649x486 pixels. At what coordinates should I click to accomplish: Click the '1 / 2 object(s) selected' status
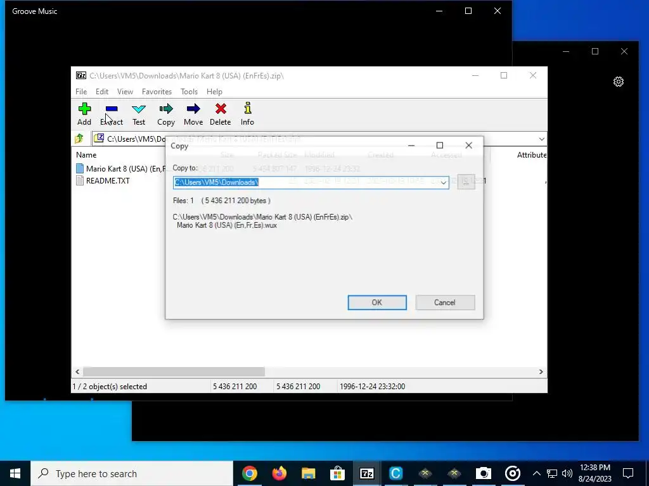tap(110, 387)
